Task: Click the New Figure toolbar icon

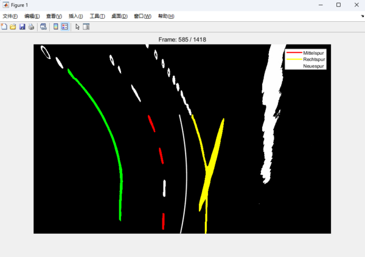Action: (4, 27)
